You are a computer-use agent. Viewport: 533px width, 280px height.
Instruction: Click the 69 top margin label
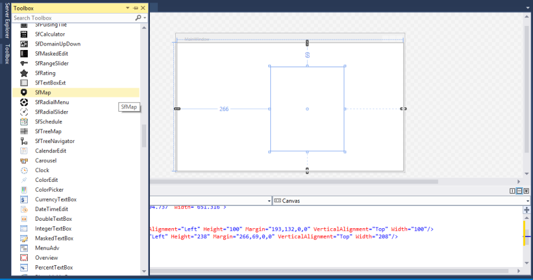click(x=307, y=55)
